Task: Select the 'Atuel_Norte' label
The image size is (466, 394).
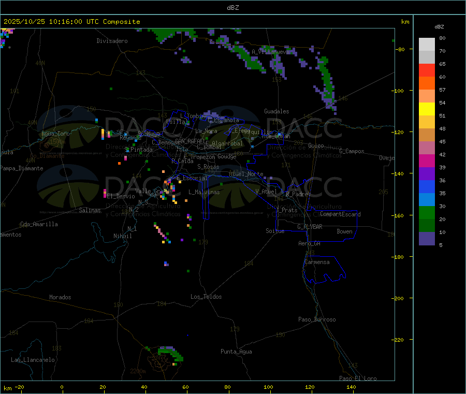Action: pyautogui.click(x=246, y=174)
